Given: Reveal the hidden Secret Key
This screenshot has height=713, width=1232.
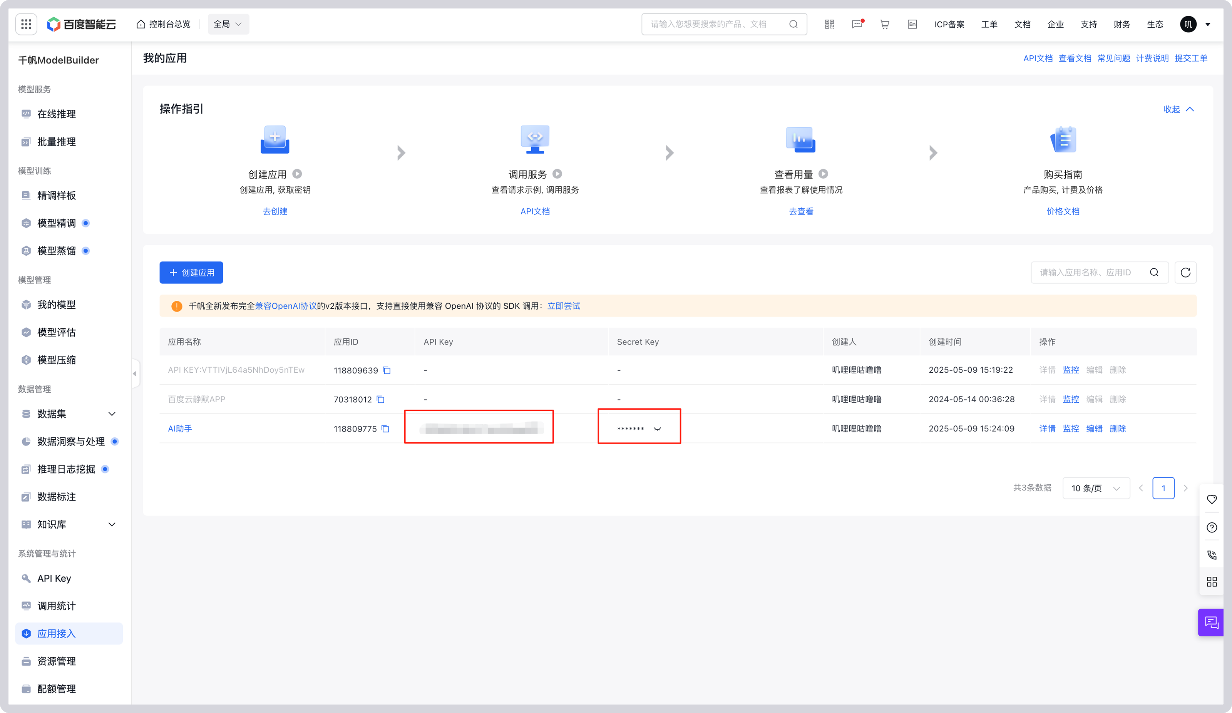Looking at the screenshot, I should [657, 429].
